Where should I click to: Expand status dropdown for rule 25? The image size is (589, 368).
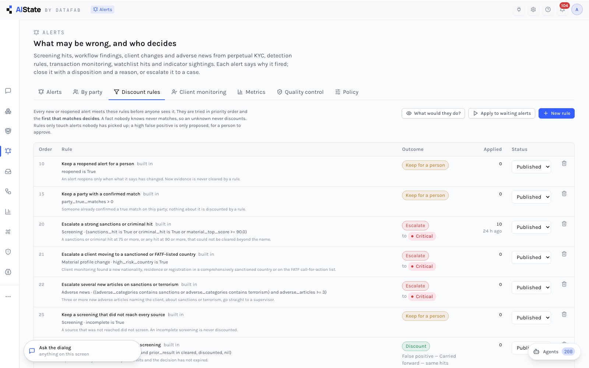tap(531, 318)
